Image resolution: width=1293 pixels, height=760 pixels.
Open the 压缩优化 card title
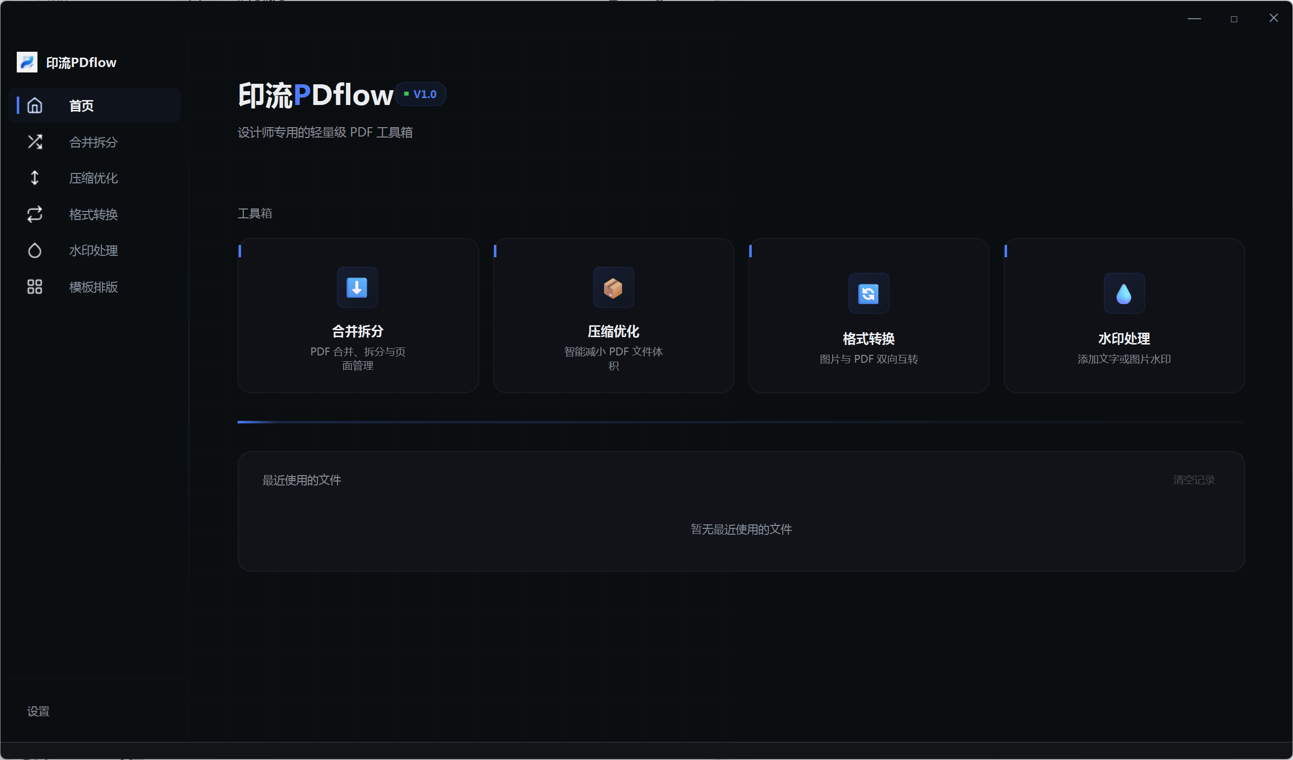coord(613,332)
